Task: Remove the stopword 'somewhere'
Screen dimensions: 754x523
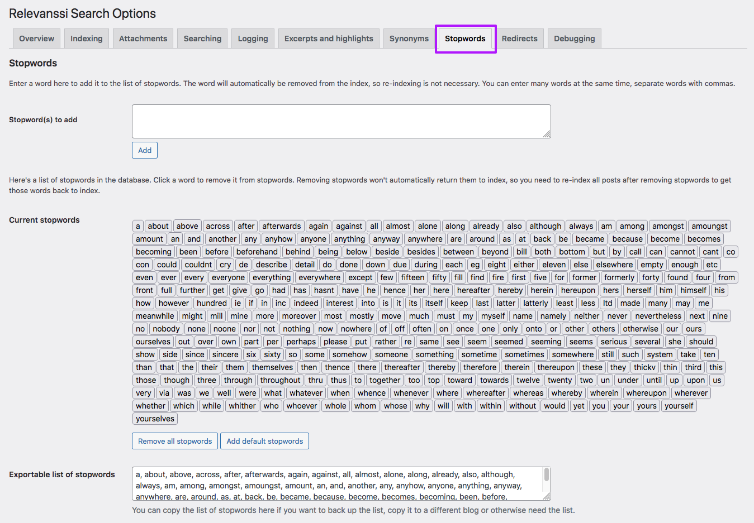Action: coord(573,354)
